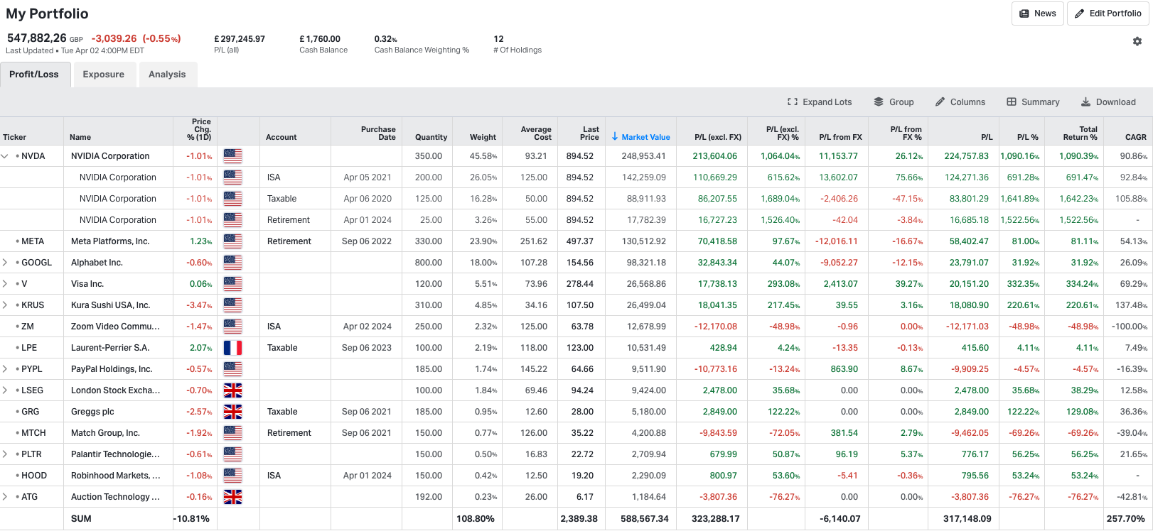Click the UK flag in ATG row

(232, 497)
